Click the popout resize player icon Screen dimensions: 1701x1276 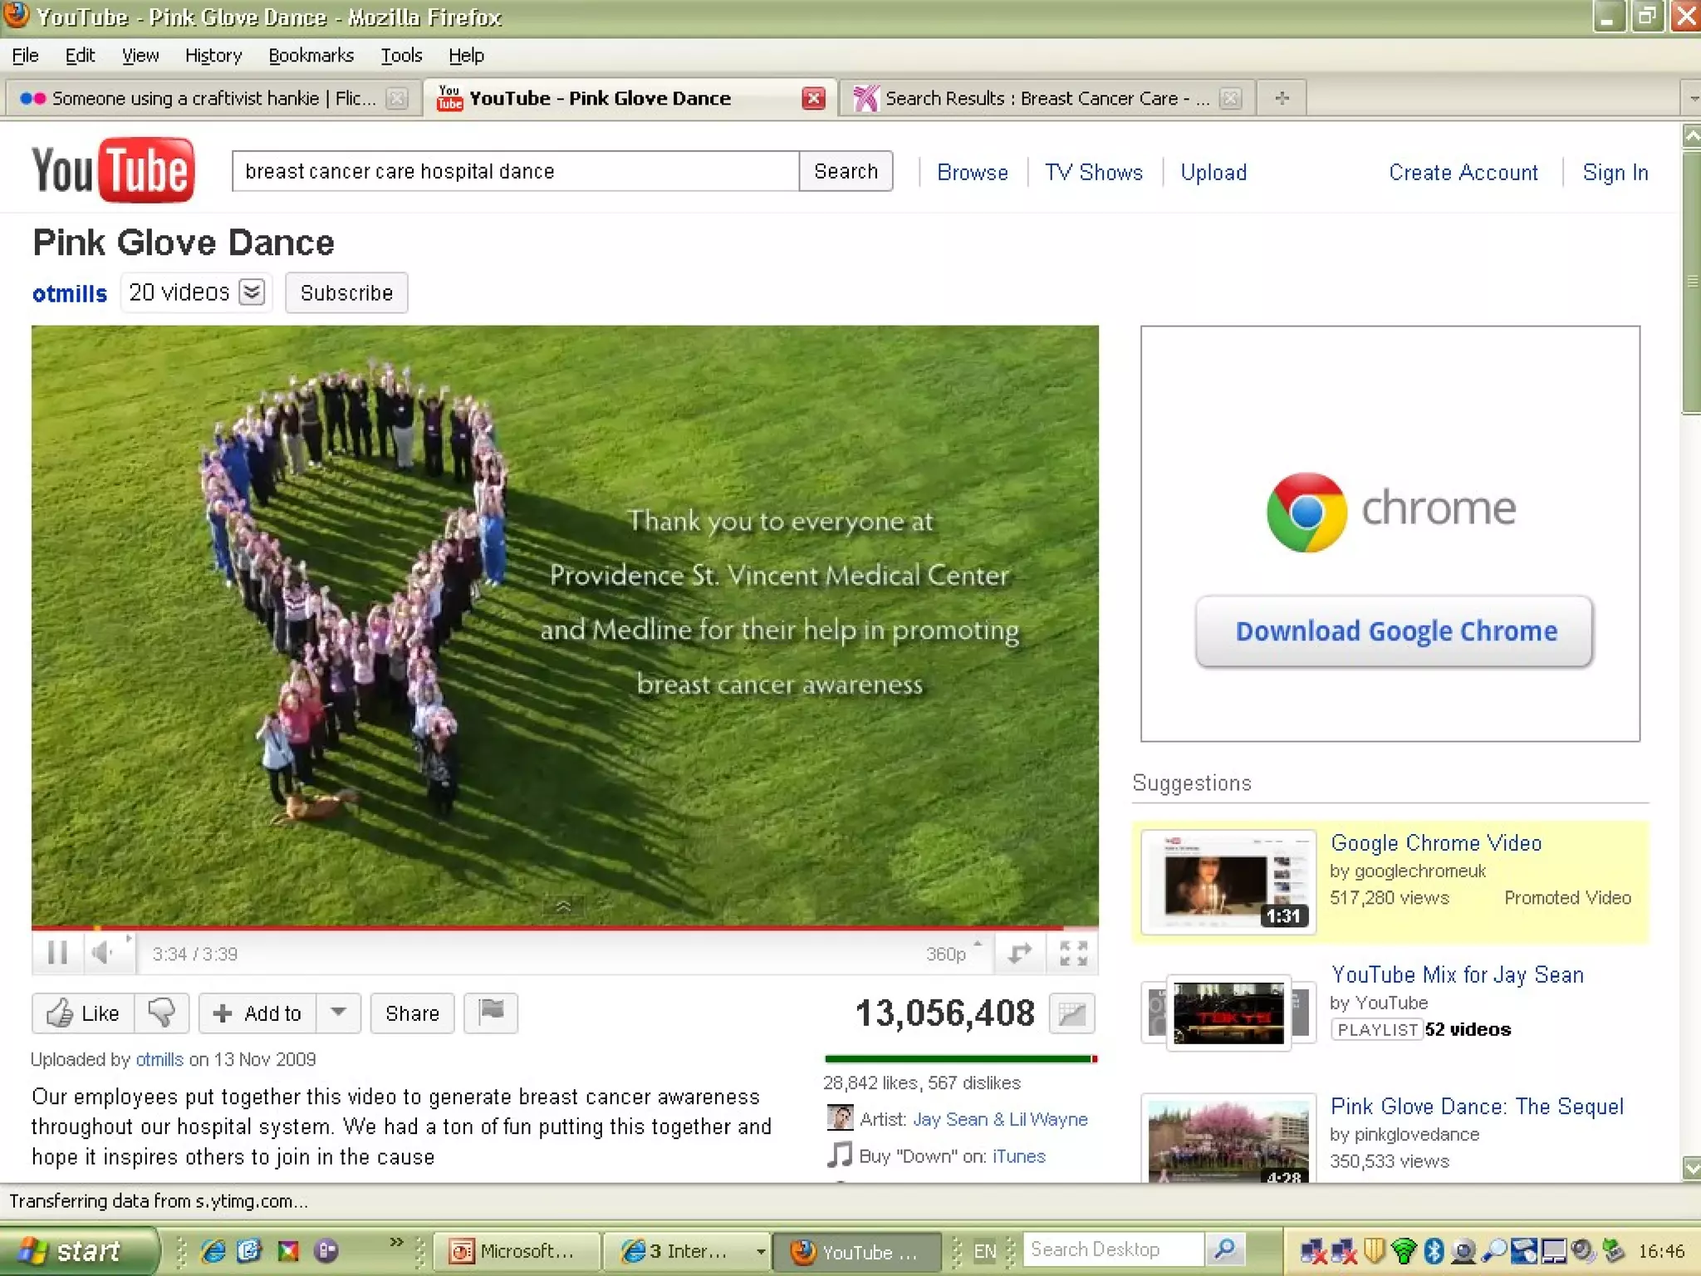tap(1019, 953)
